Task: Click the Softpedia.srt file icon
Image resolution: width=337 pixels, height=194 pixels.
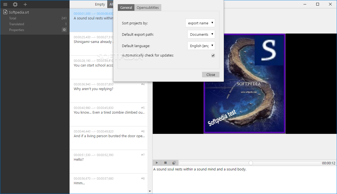Action: [x=5, y=12]
